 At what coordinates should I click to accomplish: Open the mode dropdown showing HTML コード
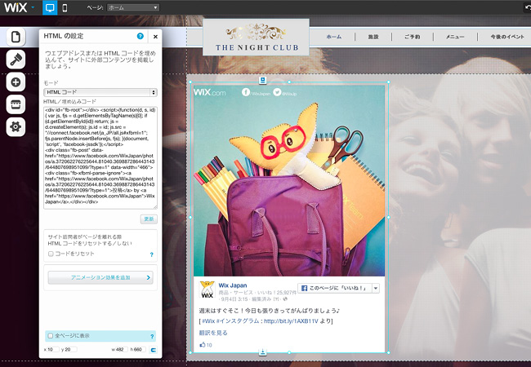tap(100, 92)
